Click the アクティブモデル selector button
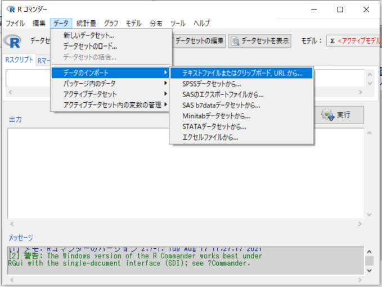The width and height of the screenshot is (382, 287). [x=354, y=41]
